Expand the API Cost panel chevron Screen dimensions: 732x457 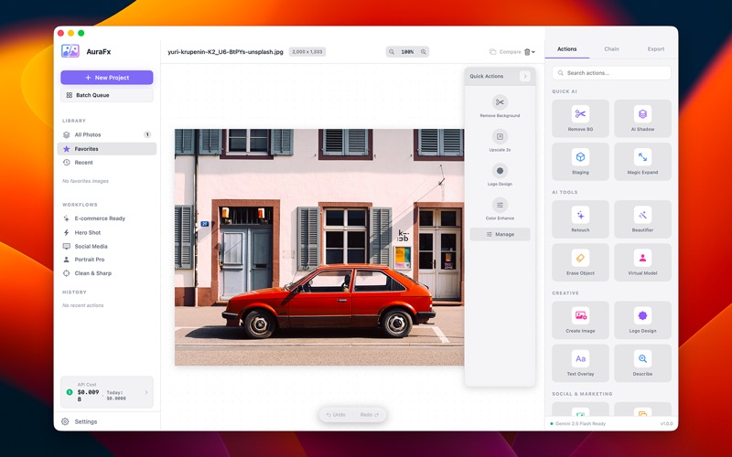click(146, 392)
